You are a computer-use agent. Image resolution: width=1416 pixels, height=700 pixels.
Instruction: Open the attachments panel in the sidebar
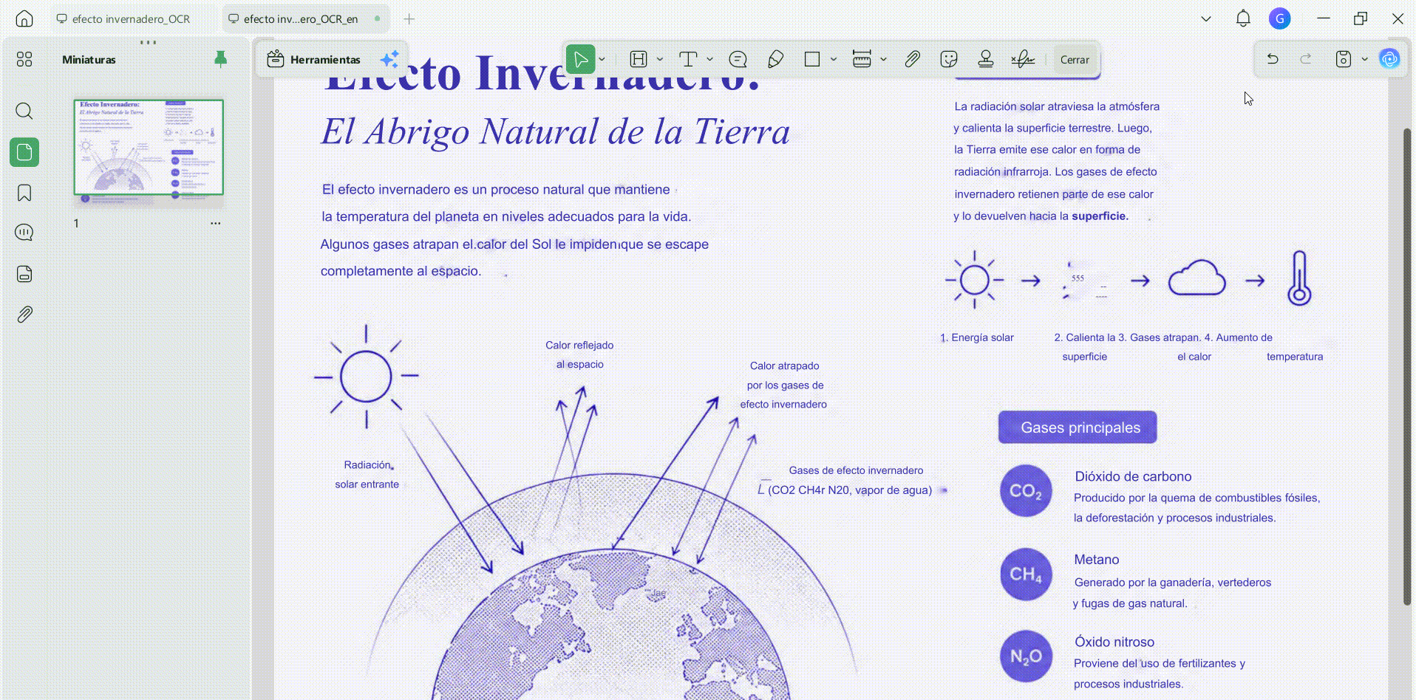(x=24, y=315)
